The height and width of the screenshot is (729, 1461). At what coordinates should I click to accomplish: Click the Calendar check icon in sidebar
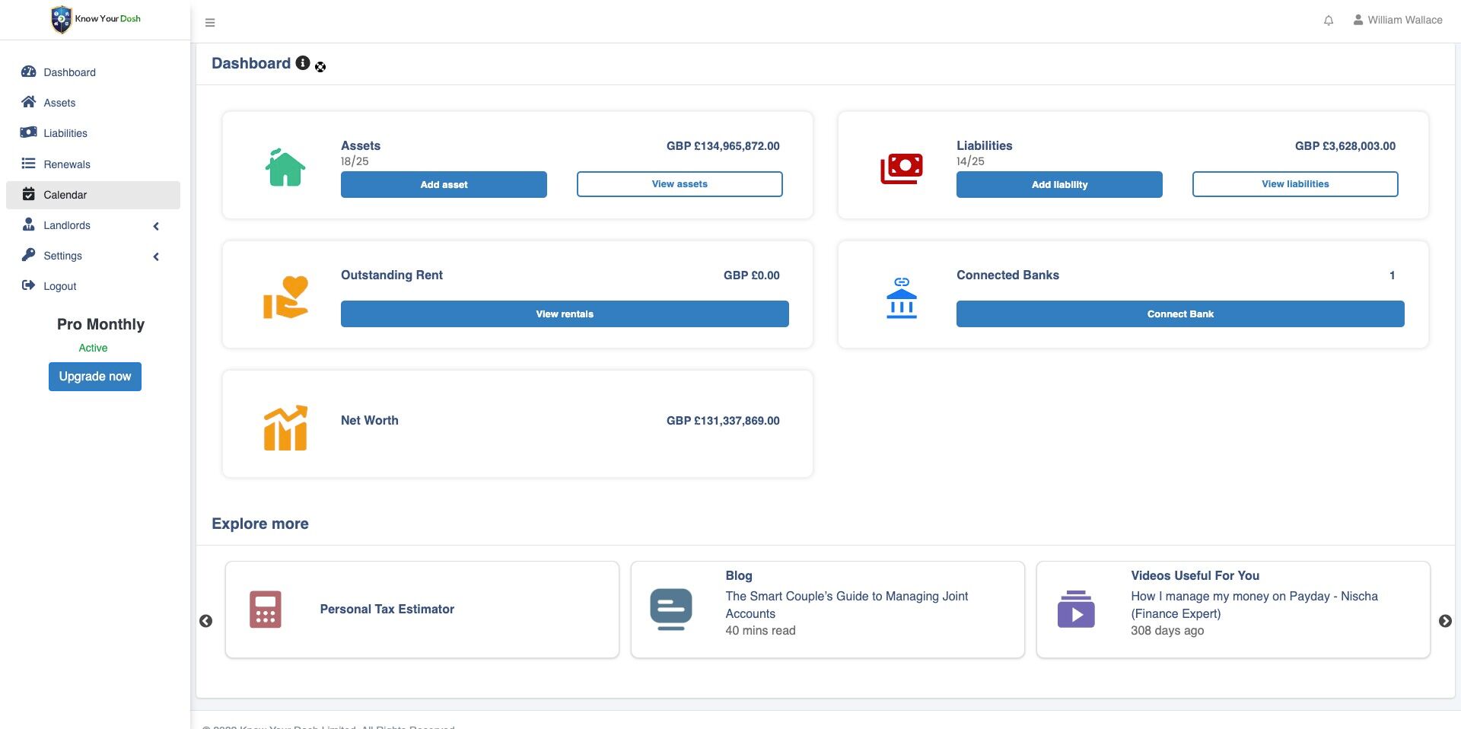(x=29, y=194)
